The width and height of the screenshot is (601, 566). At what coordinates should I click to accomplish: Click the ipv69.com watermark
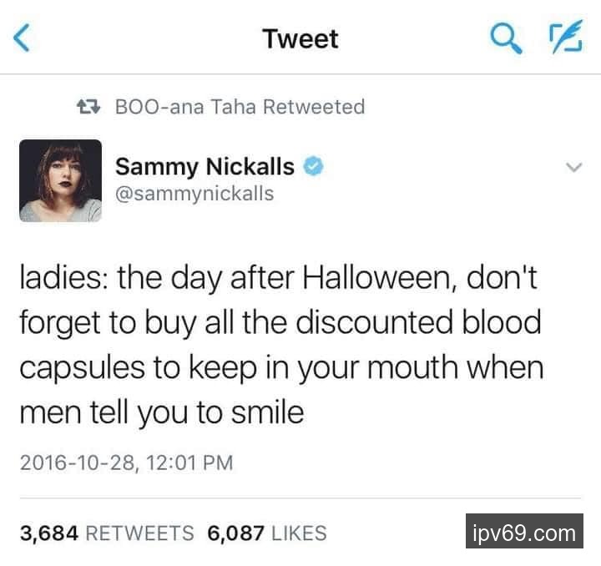pos(523,533)
